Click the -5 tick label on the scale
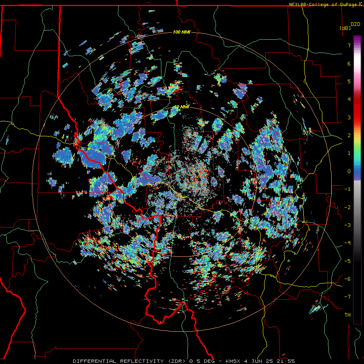Screen dimensions: 364x364 tap(347, 261)
